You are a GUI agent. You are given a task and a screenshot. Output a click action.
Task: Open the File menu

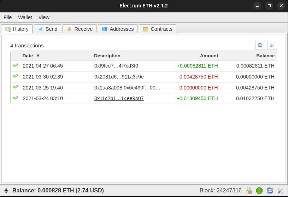point(7,17)
